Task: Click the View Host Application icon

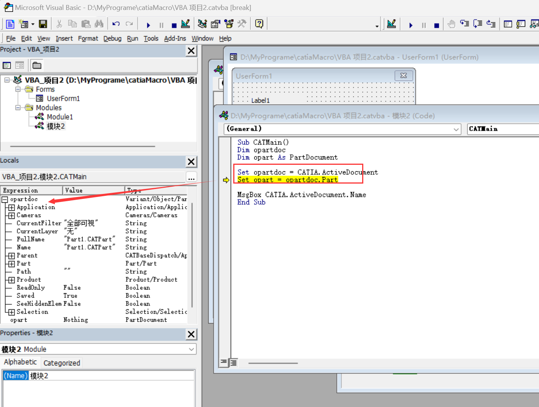Action: [10, 24]
